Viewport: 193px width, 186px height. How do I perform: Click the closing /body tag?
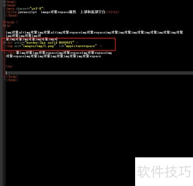click(x=12, y=77)
